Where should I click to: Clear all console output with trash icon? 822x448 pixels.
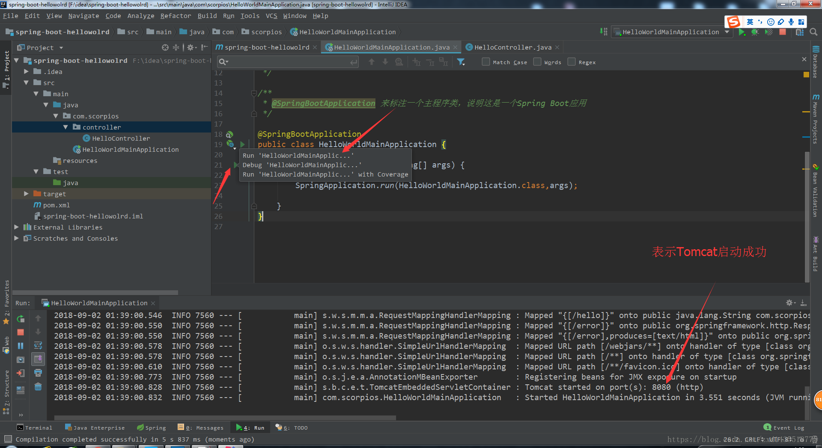click(38, 386)
